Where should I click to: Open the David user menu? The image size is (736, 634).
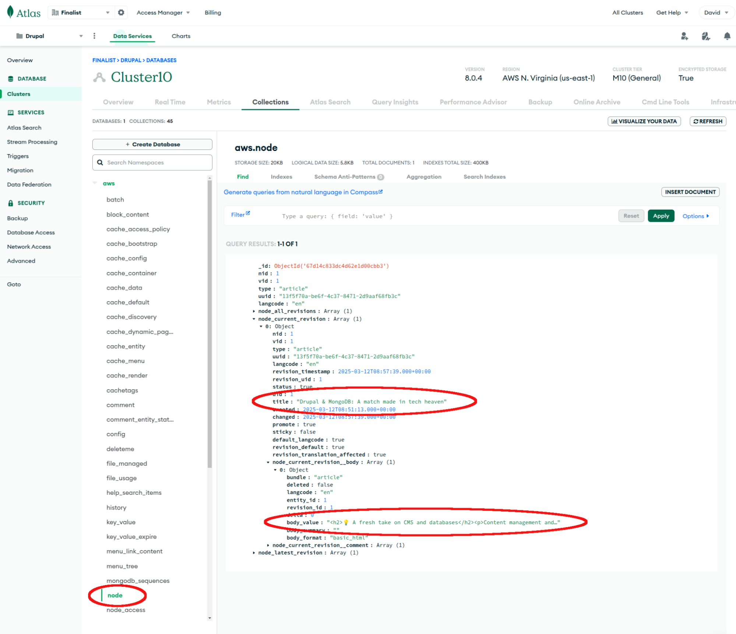click(x=716, y=13)
